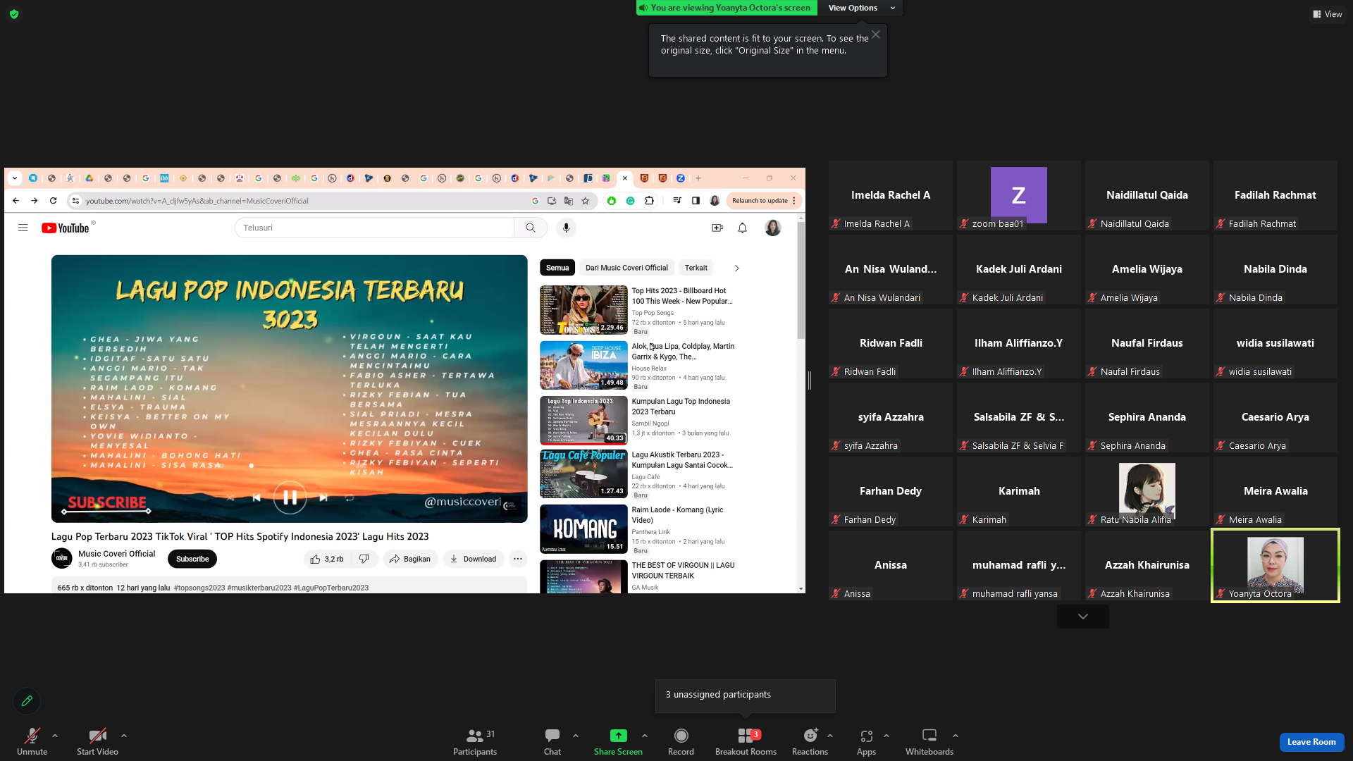Show more participants with down chevron
This screenshot has width=1353, height=761.
(1083, 617)
